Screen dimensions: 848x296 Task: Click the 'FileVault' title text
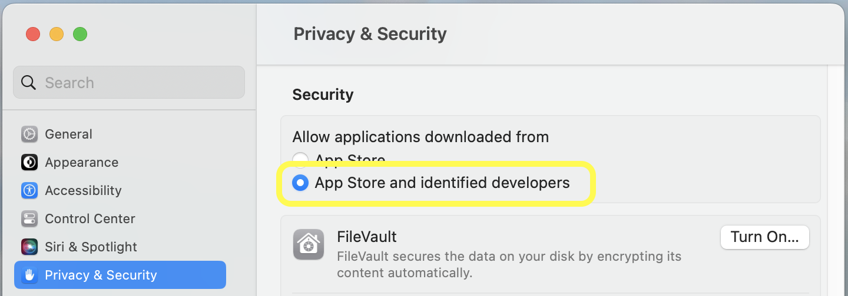[366, 237]
